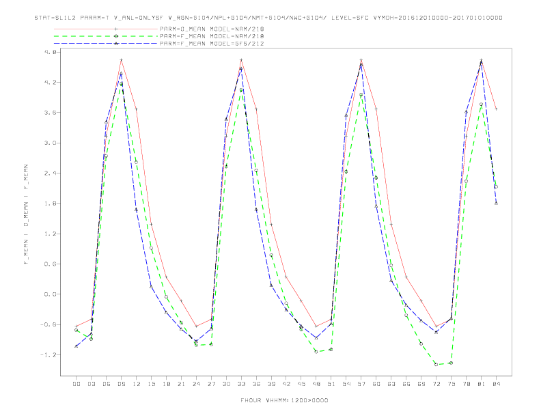The width and height of the screenshot is (541, 418).
Task: Click y-axis tick value 0.0
Action: pyautogui.click(x=51, y=294)
